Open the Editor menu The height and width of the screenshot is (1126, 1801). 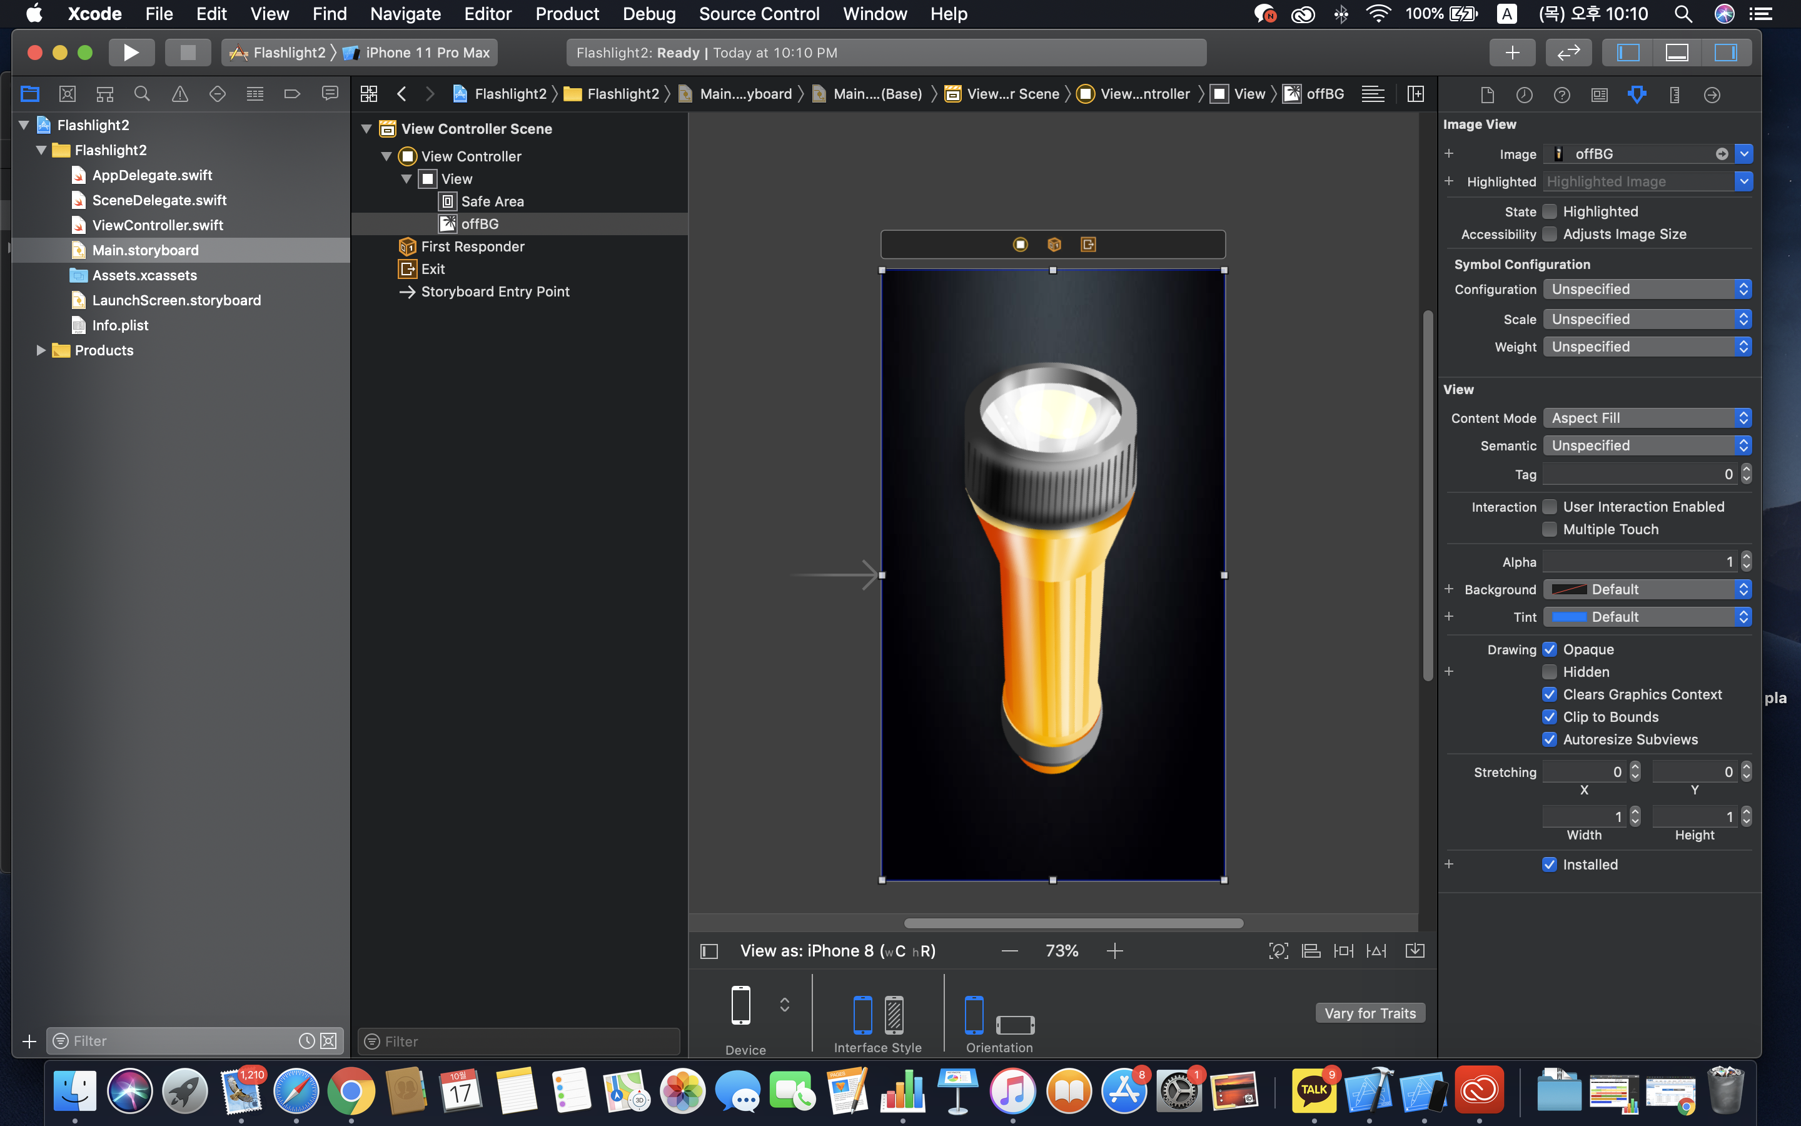click(488, 13)
